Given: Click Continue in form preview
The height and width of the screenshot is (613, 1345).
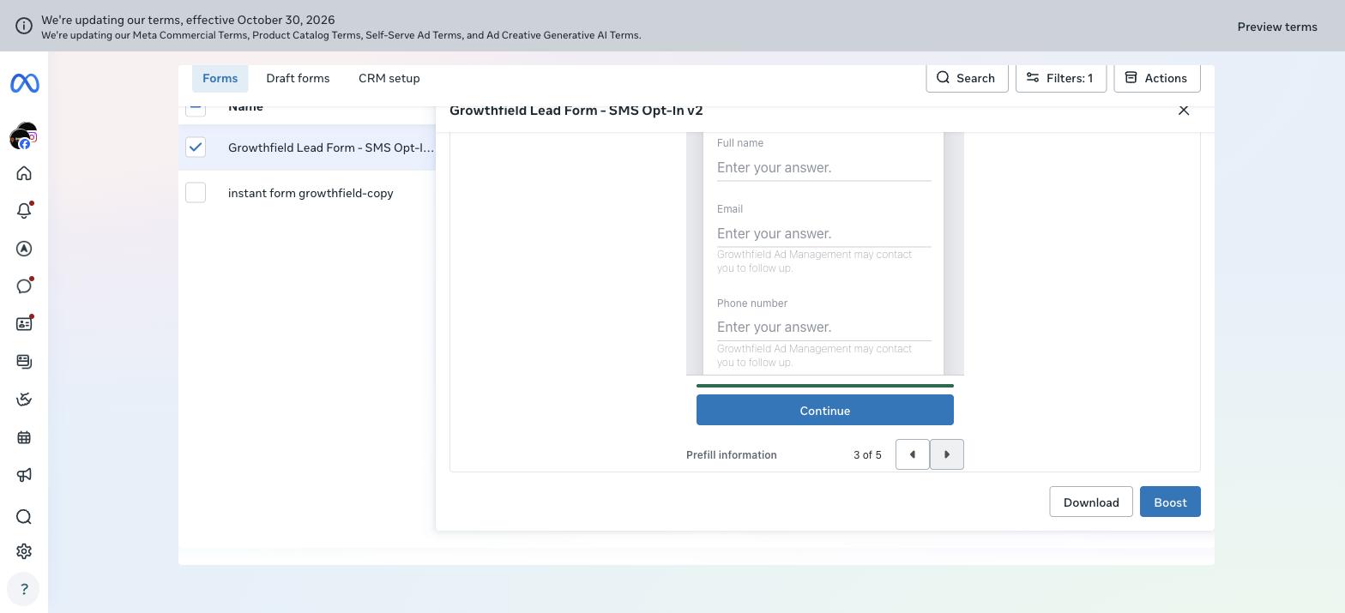Looking at the screenshot, I should click(x=825, y=411).
